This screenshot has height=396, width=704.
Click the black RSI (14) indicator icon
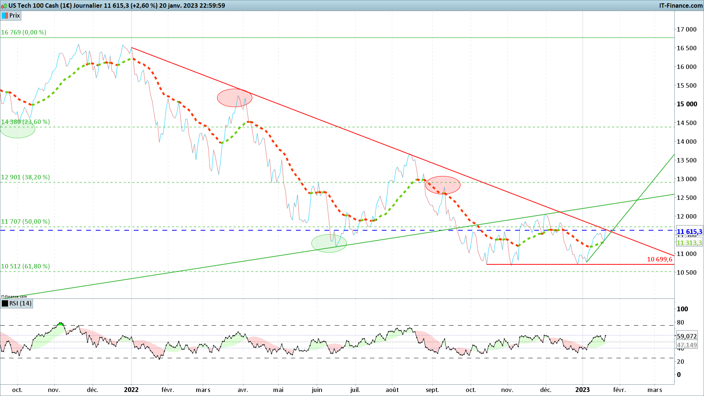5,304
